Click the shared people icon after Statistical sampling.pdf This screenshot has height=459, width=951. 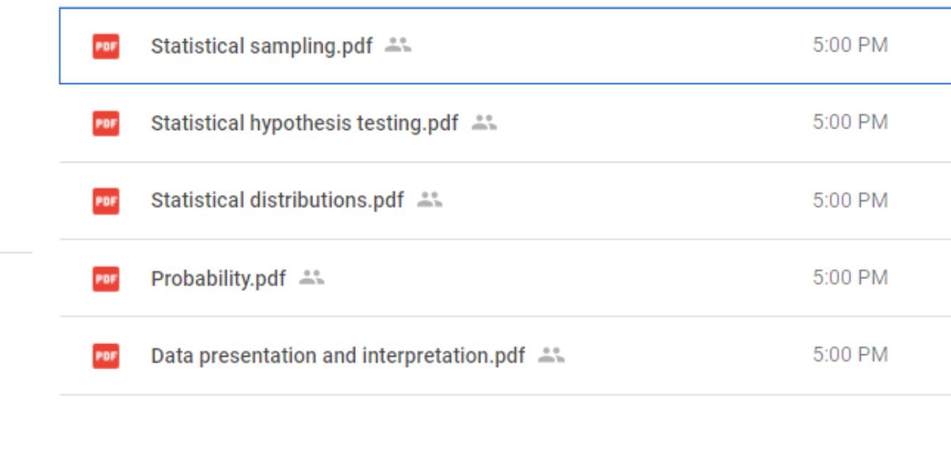398,45
